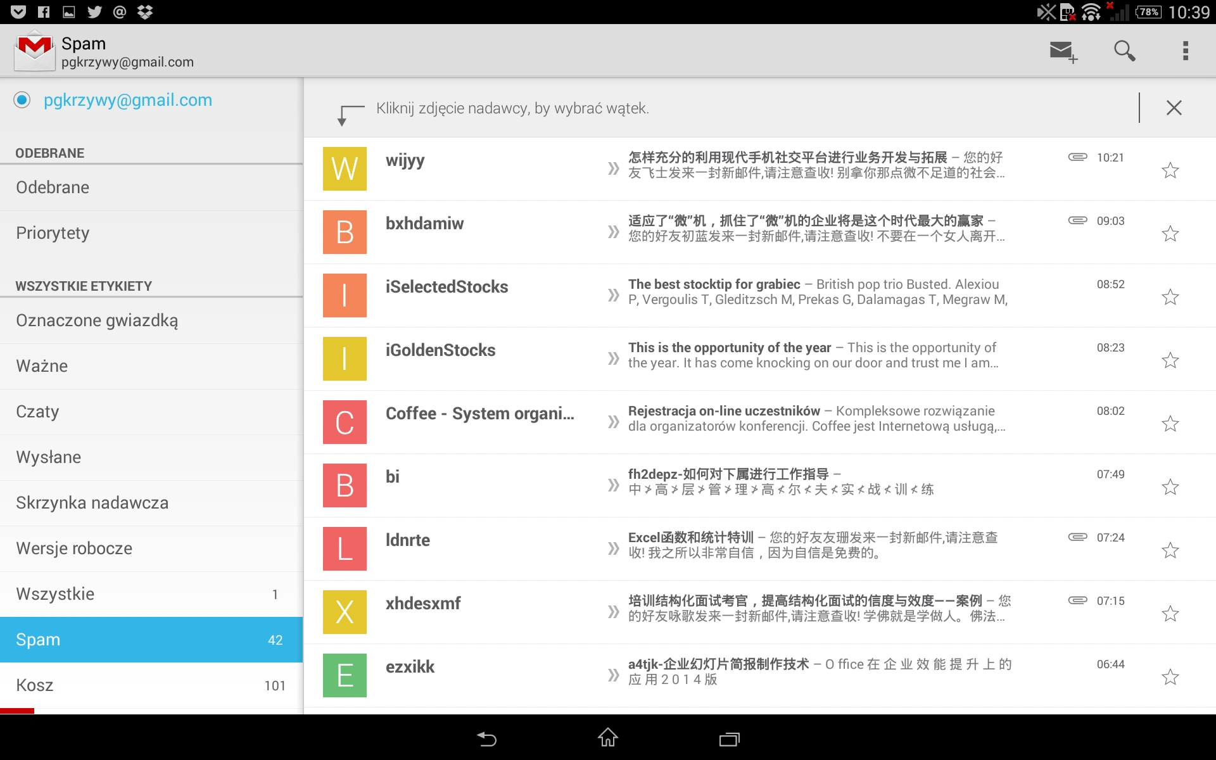Open the recent apps icon
This screenshot has width=1216, height=760.
(x=730, y=738)
